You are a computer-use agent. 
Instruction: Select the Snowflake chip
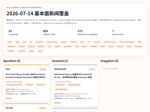(94, 46)
